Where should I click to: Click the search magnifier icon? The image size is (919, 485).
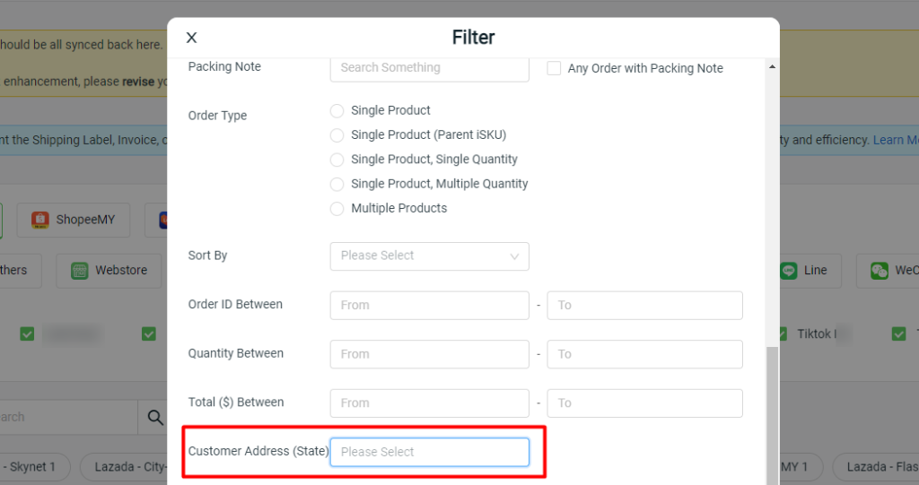point(155,417)
